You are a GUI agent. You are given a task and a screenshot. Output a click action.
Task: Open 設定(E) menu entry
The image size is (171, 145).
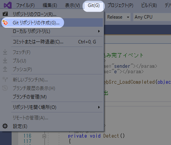(x=51, y=126)
